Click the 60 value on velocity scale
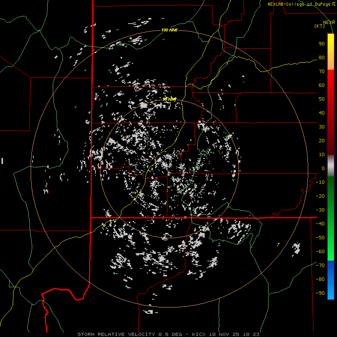 pyautogui.click(x=322, y=85)
